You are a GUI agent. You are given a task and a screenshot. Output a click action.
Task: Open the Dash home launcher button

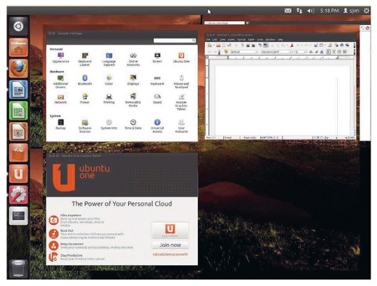click(18, 26)
